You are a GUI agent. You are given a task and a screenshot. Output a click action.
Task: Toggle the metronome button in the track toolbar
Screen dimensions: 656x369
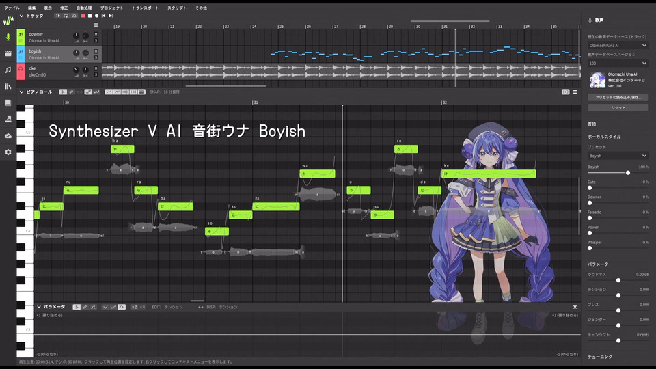(74, 16)
